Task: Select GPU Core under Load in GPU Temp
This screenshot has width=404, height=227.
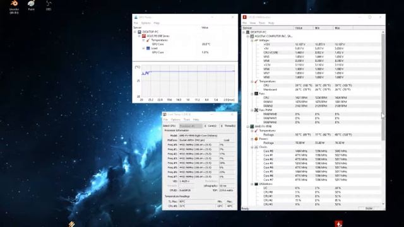Action: pyautogui.click(x=158, y=52)
